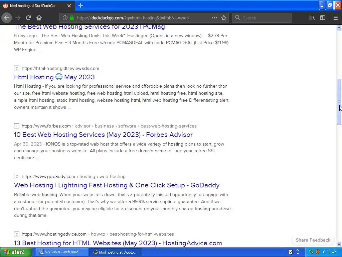Image resolution: width=342 pixels, height=257 pixels.
Task: Open the Library bookshelf icon
Action: (312, 18)
